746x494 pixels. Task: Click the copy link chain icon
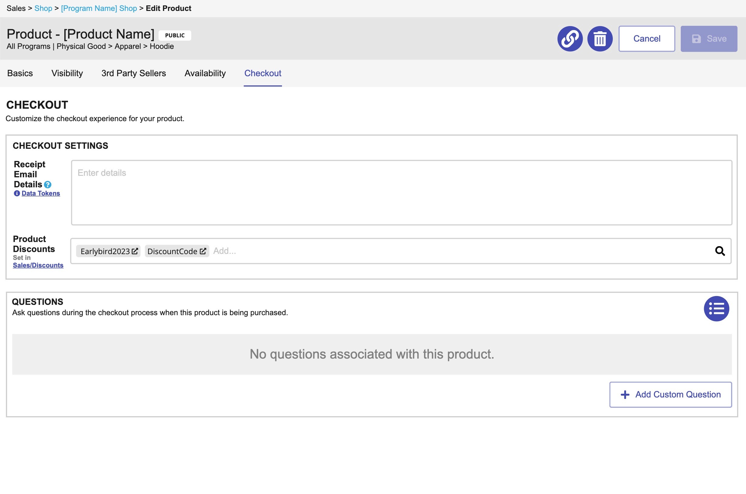[570, 39]
